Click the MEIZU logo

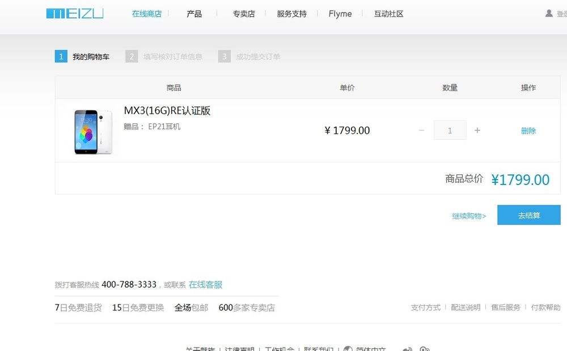[x=75, y=14]
